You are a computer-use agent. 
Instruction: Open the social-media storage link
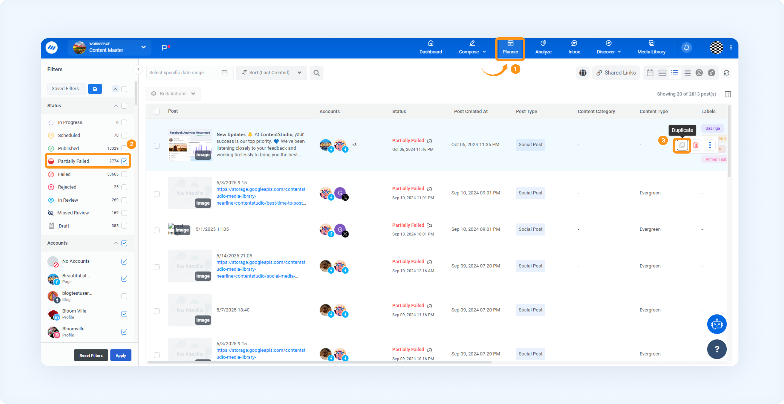(x=261, y=269)
